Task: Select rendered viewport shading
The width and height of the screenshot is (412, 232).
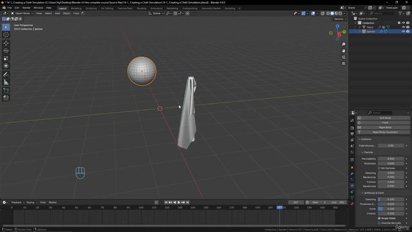Action: click(341, 14)
